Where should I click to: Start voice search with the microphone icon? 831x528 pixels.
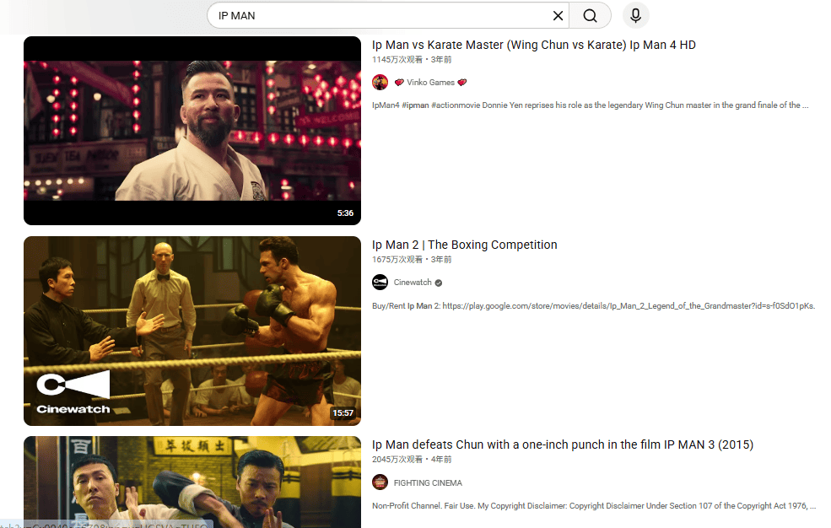point(635,16)
